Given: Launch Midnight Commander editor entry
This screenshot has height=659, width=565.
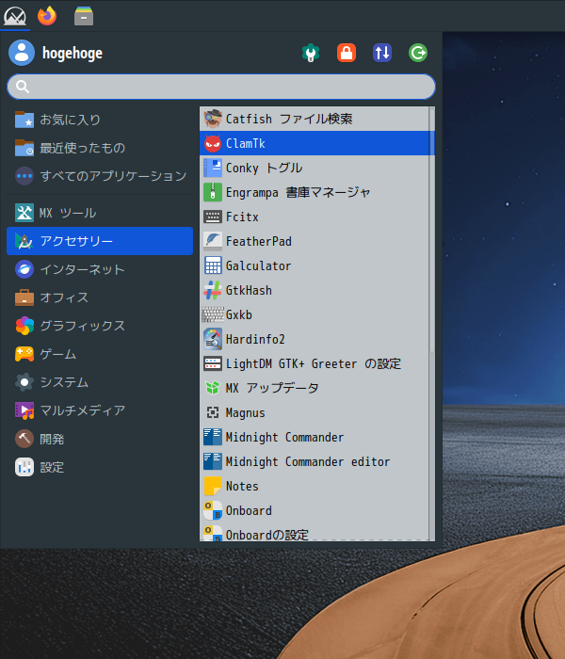Looking at the screenshot, I should (x=315, y=461).
